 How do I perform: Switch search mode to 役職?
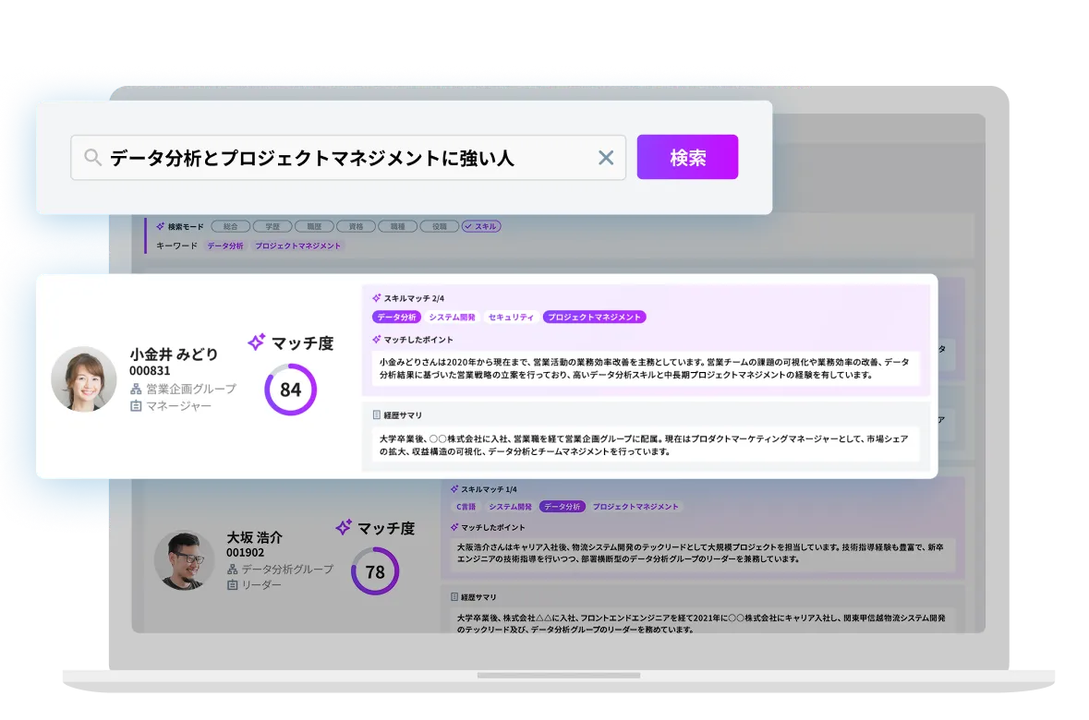(x=439, y=226)
